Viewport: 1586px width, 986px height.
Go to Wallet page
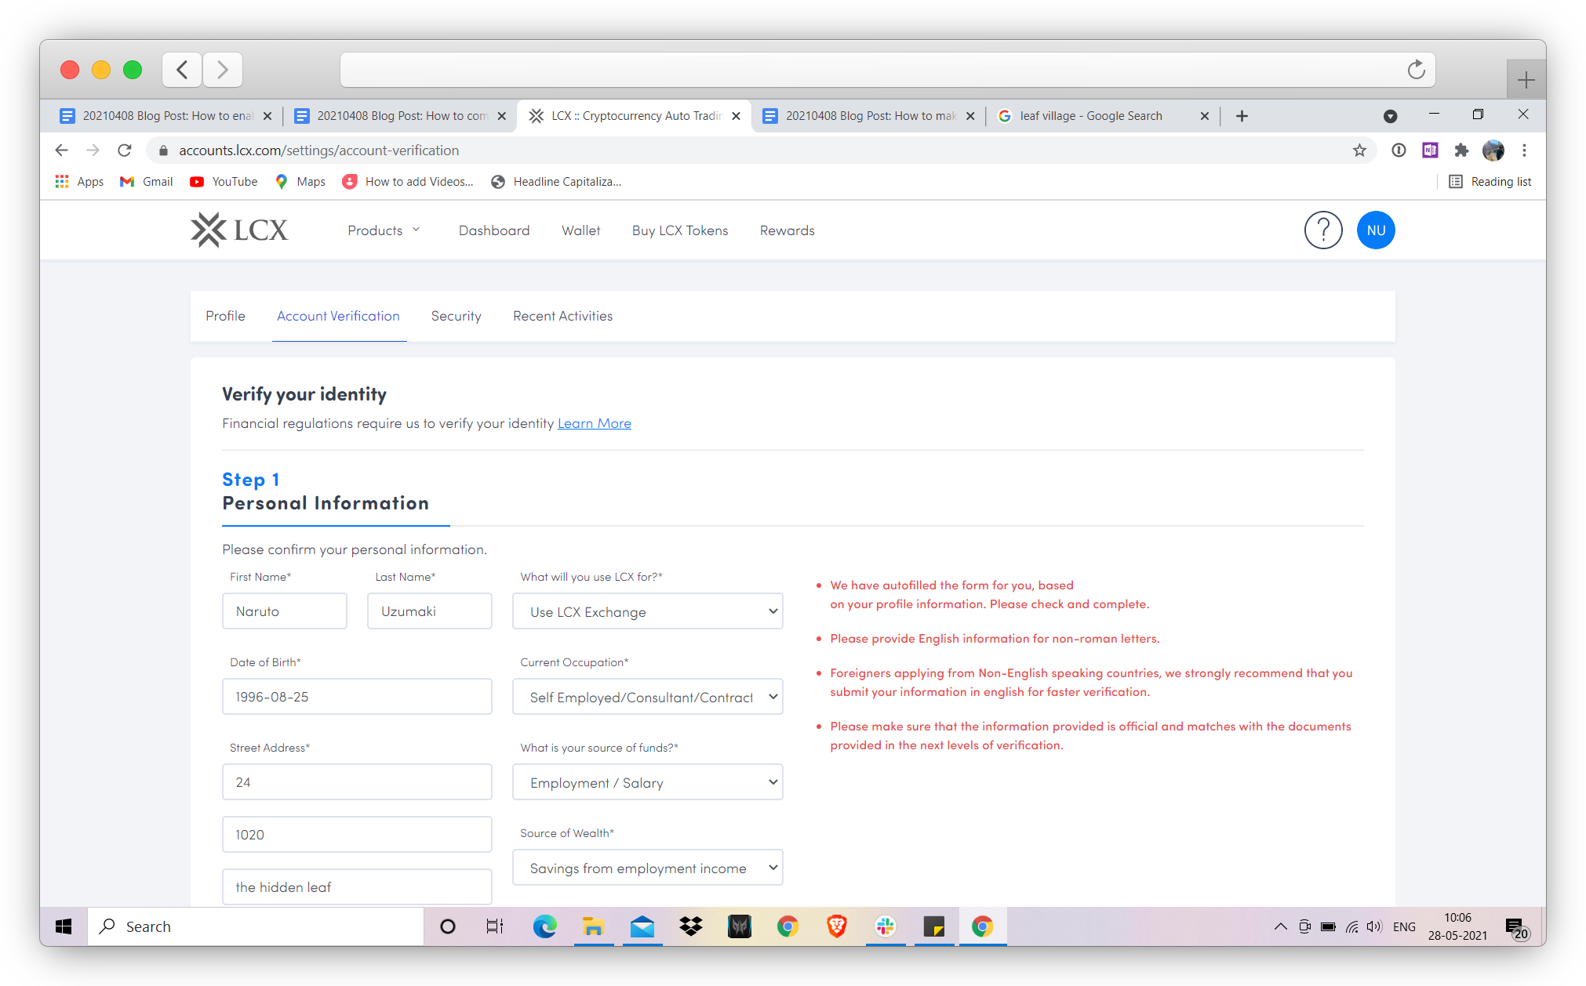[580, 230]
